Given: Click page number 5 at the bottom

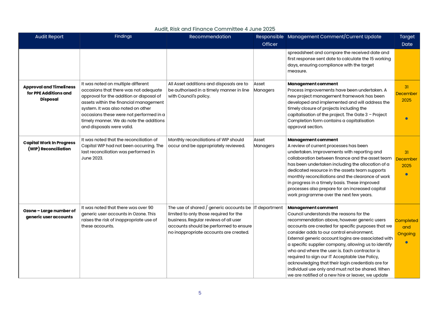Looking at the screenshot, I should tap(200, 293).
